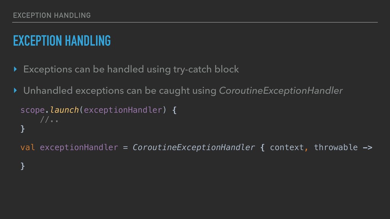Click the small EXCEPTION HANDLING header label
The width and height of the screenshot is (390, 219).
[x=52, y=15]
